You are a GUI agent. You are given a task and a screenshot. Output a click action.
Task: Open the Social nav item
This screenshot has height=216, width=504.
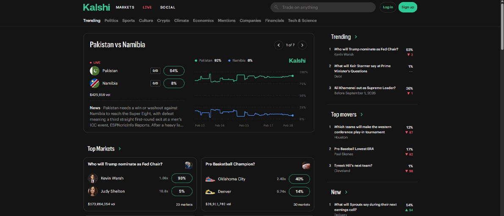click(x=168, y=7)
